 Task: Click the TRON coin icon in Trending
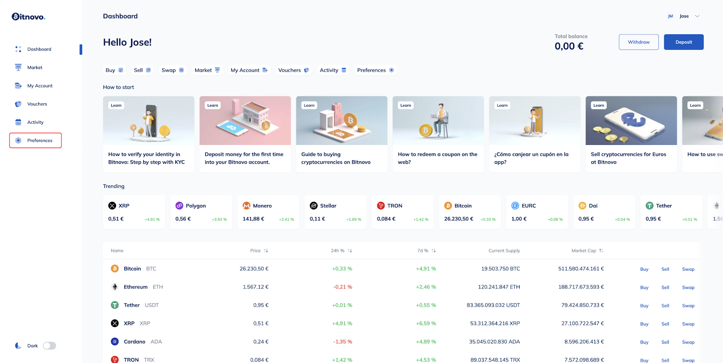[381, 205]
